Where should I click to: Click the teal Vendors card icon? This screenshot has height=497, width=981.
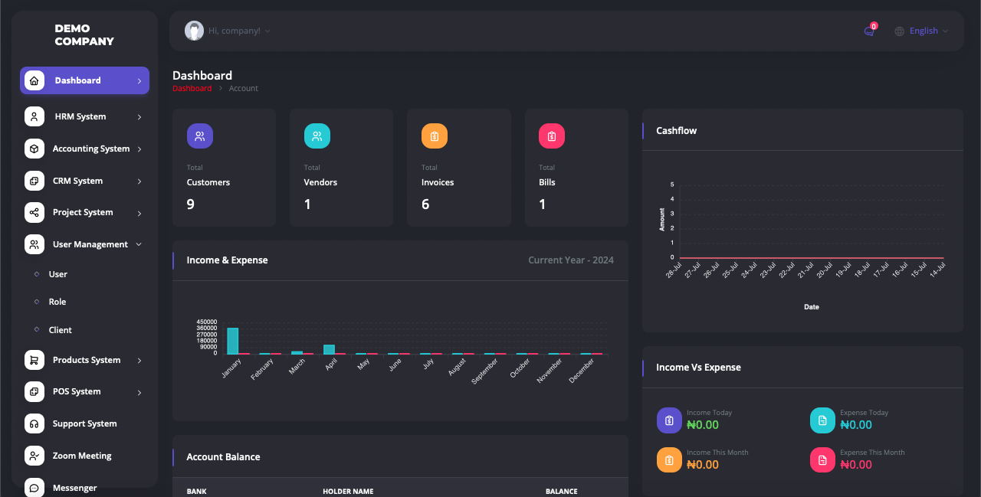click(x=317, y=136)
